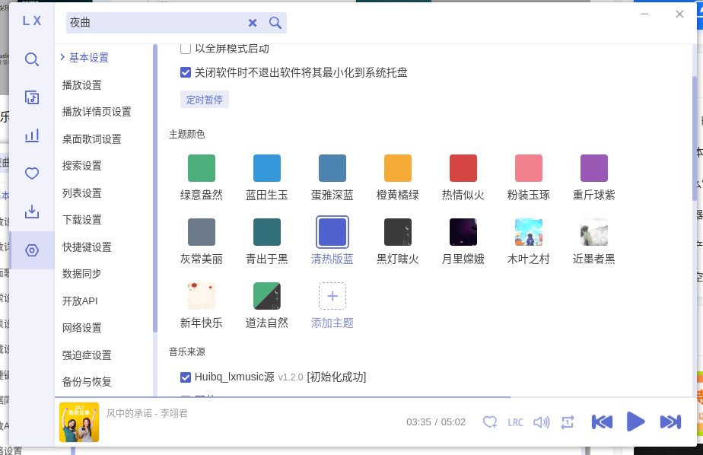The height and width of the screenshot is (455, 703).
Task: Expand the 基本设置 section chevron
Action: [x=62, y=57]
